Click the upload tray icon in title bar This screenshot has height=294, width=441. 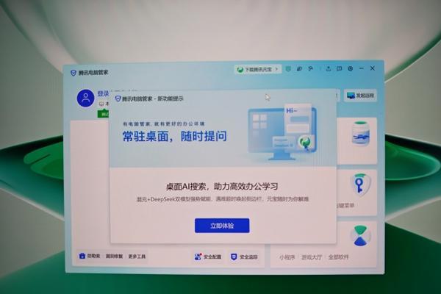[329, 68]
